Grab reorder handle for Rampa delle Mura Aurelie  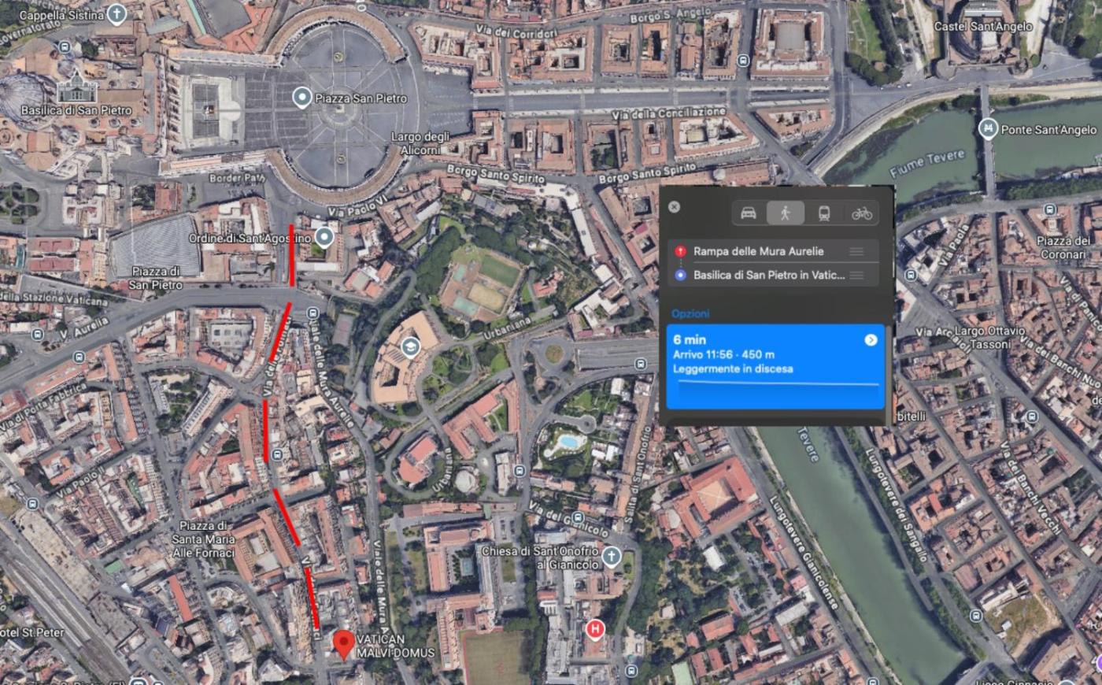[856, 251]
